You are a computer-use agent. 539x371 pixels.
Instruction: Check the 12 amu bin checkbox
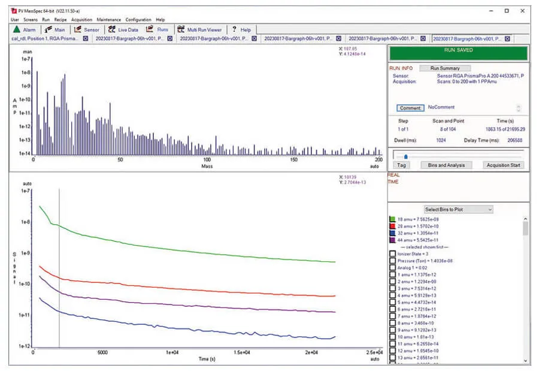coord(392,351)
